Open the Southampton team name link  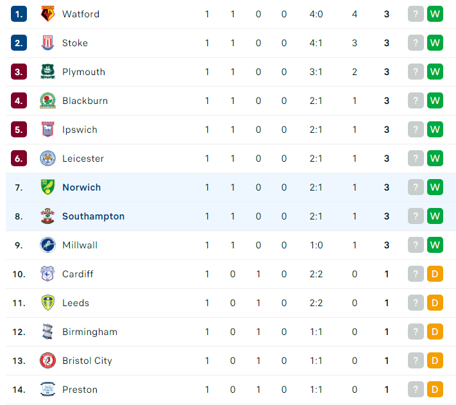click(x=94, y=216)
